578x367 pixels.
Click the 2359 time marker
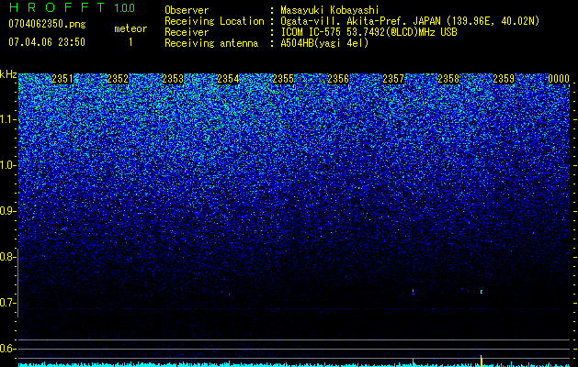(x=504, y=79)
